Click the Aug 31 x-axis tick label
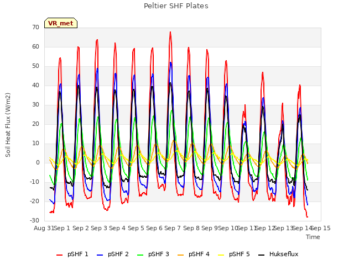Viewport: 354px width, 265px height. pos(44,228)
